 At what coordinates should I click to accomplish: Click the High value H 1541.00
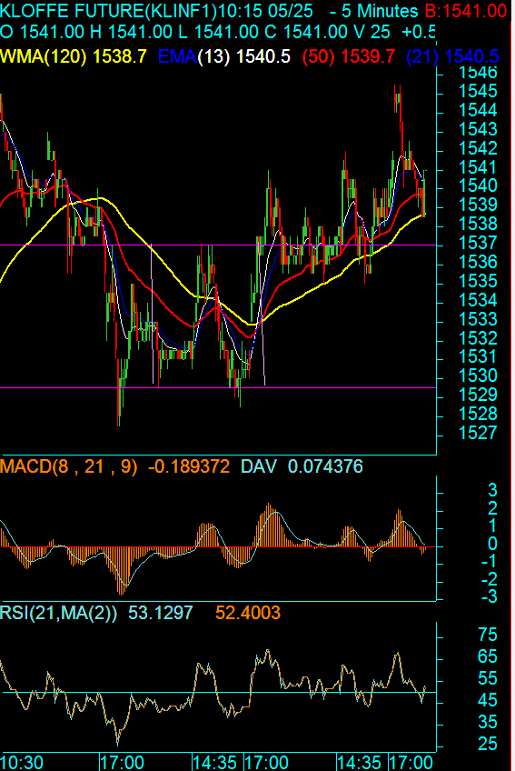(132, 32)
